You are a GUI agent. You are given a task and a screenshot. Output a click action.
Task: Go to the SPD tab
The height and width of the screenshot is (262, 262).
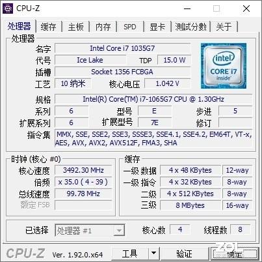[130, 27]
